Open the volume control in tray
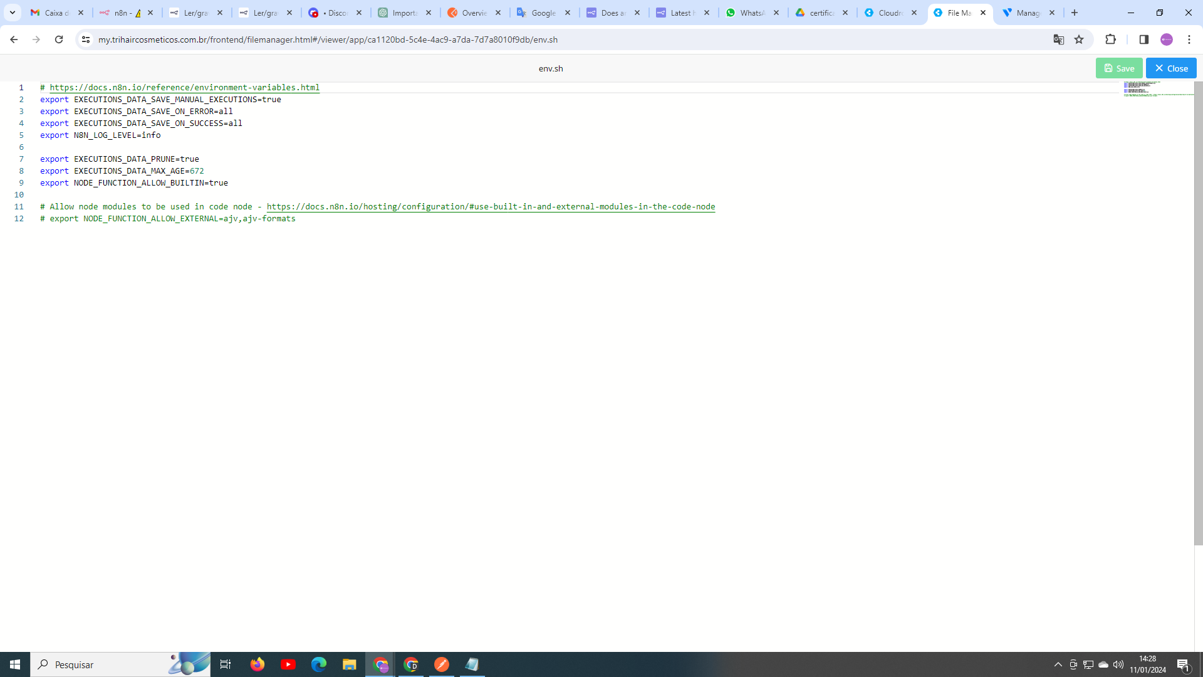This screenshot has width=1203, height=677. 1118,664
